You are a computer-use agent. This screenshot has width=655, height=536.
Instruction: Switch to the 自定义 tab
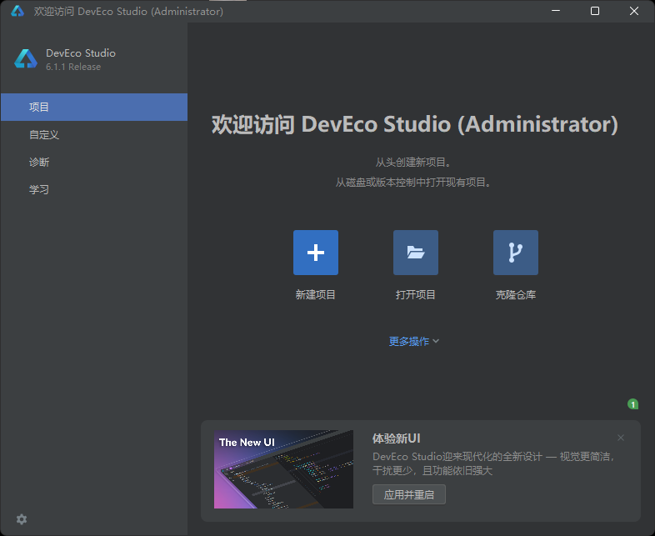(94, 134)
